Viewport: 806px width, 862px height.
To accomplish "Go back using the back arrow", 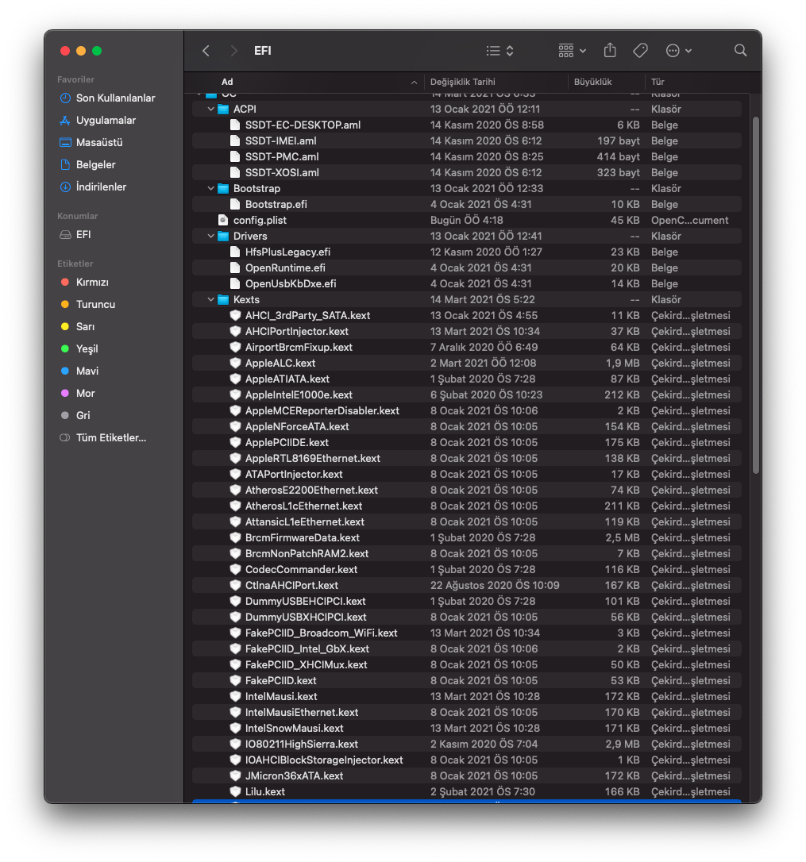I will click(206, 51).
